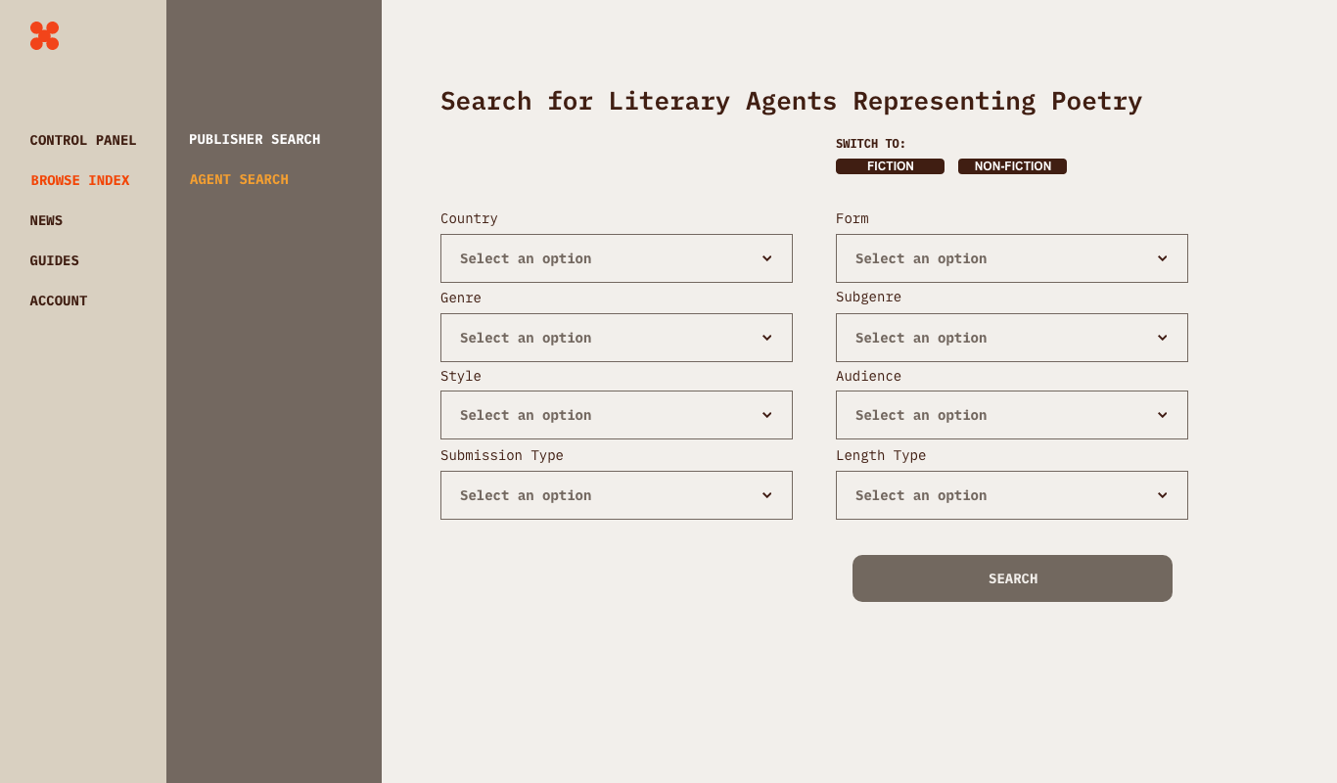This screenshot has height=783, width=1337.
Task: Select Agent Search submenu item
Action: click(239, 179)
